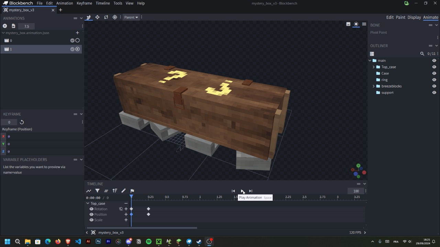Open the viewport screenshot image icon

[x=348, y=24]
